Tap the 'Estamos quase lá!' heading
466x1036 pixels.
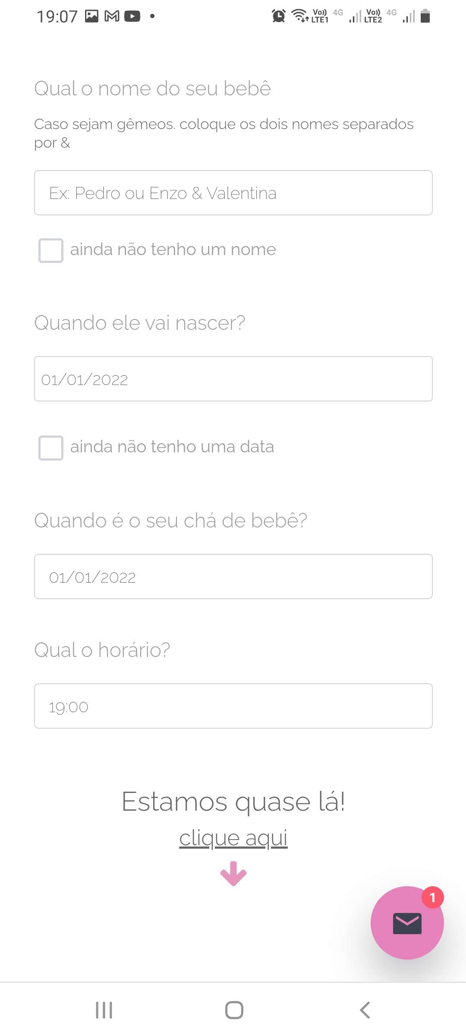point(233,802)
